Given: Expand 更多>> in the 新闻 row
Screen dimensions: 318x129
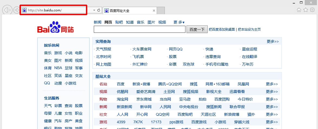Looking at the screenshot, I should (272, 107).
